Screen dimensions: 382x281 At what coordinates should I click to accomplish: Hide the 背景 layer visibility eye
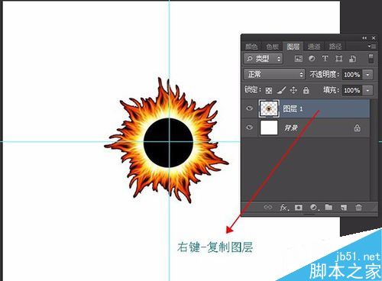coord(249,127)
